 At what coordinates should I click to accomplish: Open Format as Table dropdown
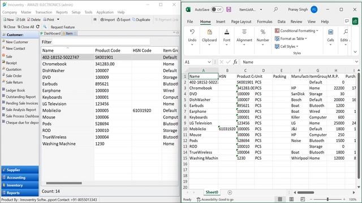pos(291,38)
